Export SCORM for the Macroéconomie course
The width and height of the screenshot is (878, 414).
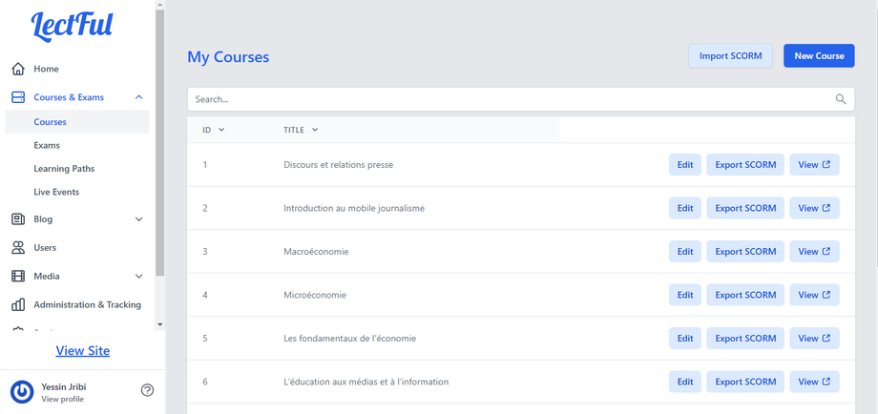tap(745, 252)
